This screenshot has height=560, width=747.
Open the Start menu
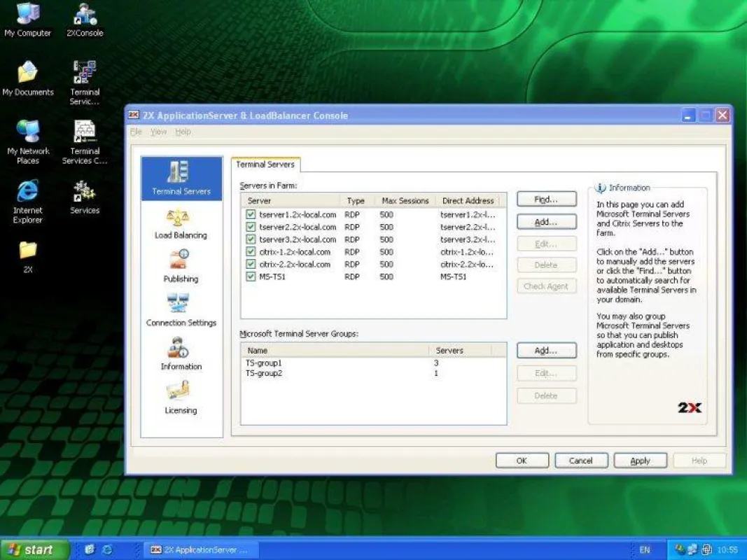[35, 549]
